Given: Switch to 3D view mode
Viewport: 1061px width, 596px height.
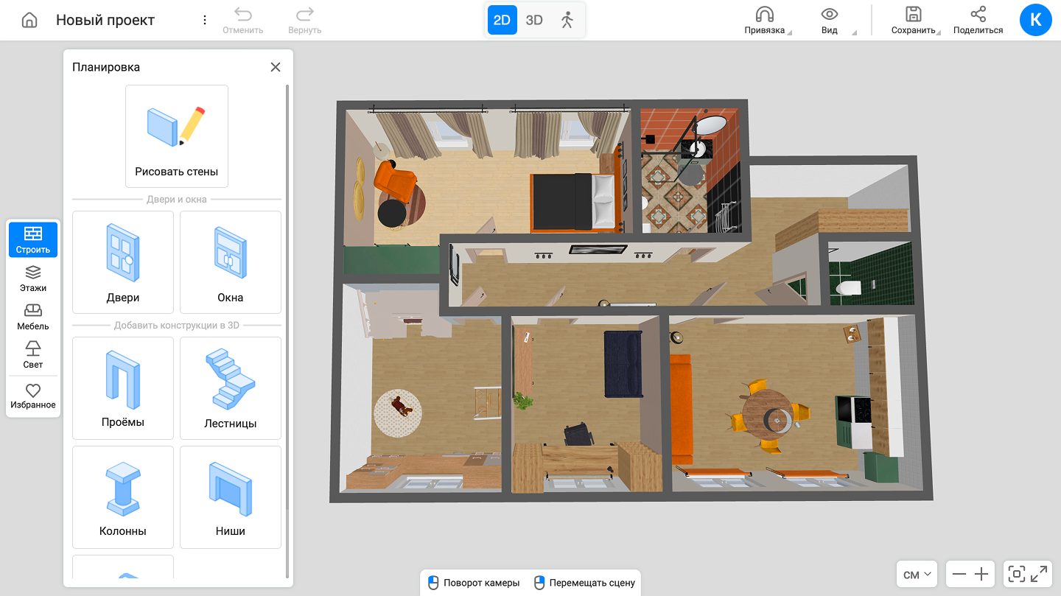Looking at the screenshot, I should tap(534, 20).
